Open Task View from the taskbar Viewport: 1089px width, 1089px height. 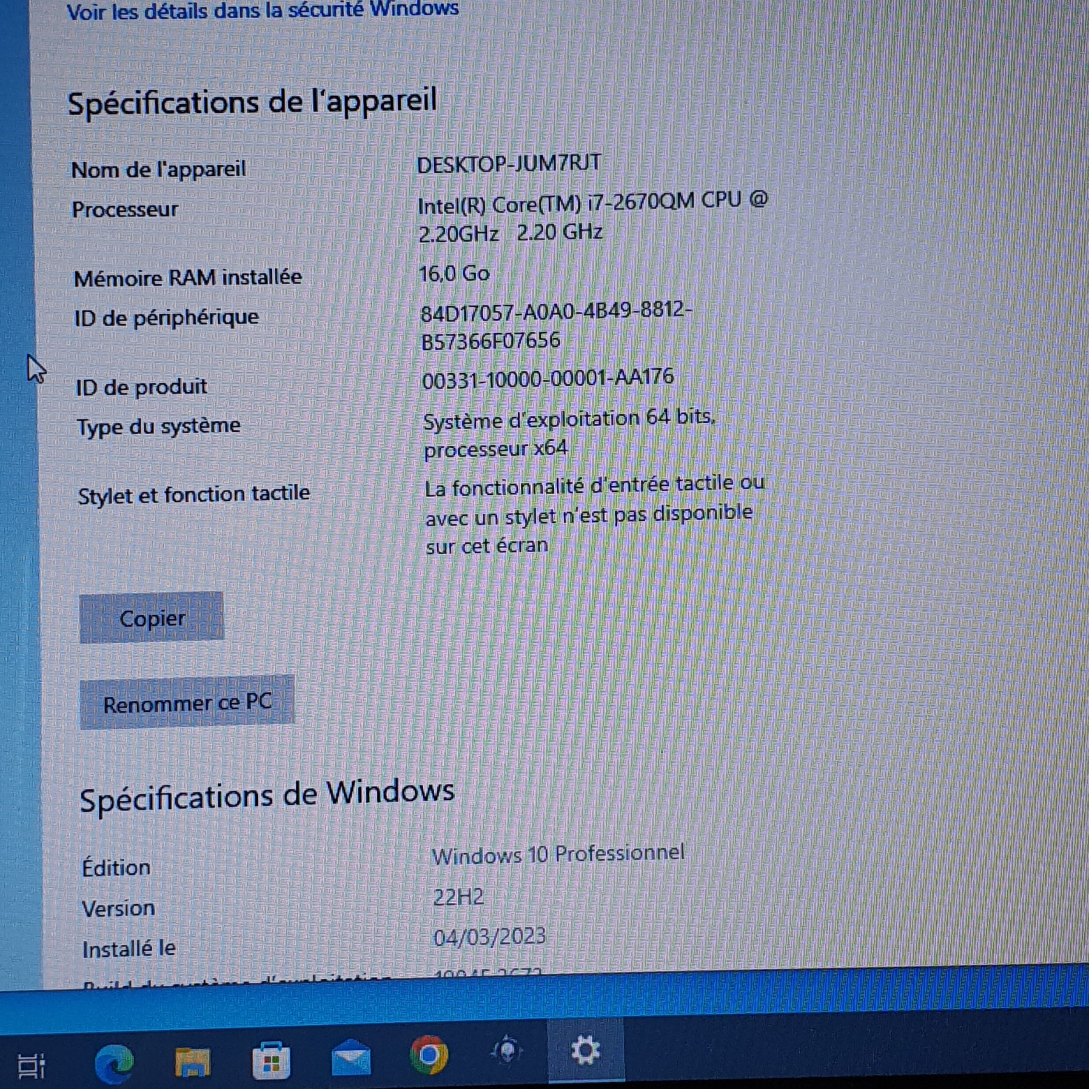pyautogui.click(x=31, y=1066)
